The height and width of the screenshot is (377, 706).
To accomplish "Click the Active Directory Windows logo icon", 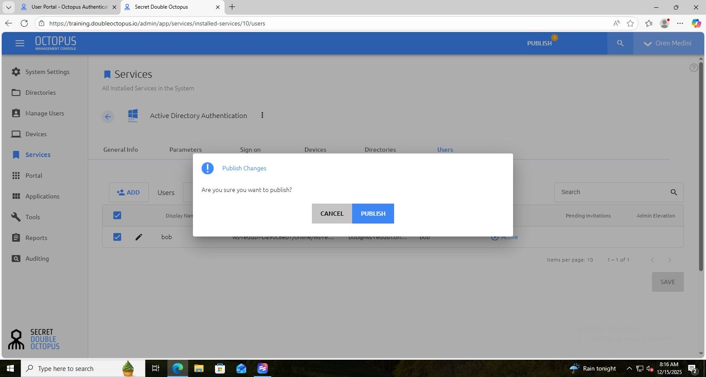I will tap(133, 115).
